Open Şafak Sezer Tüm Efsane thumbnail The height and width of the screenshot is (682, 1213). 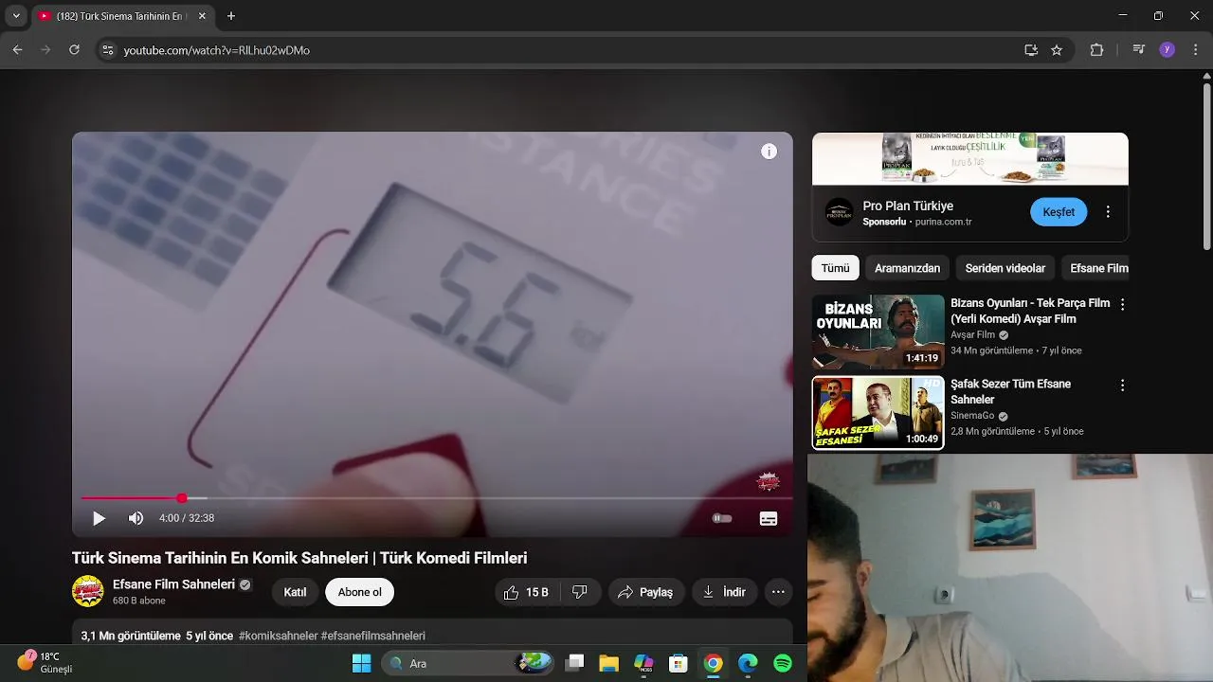(x=878, y=413)
